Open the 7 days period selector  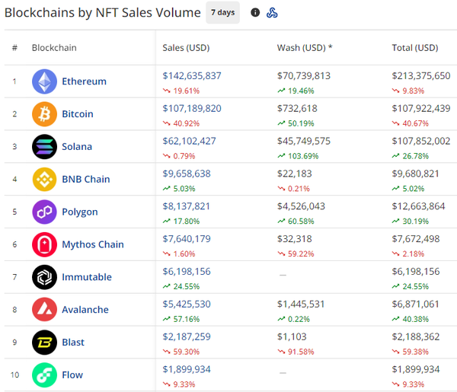[x=222, y=12]
